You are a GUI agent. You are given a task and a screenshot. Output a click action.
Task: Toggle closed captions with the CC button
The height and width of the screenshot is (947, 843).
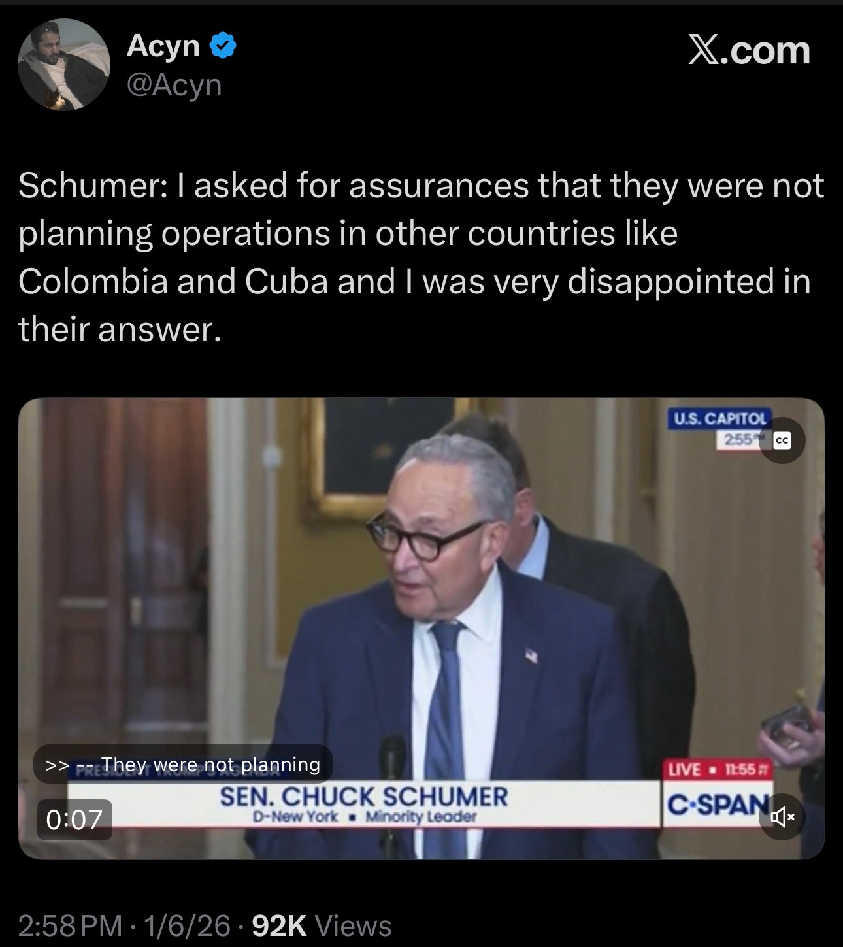[x=782, y=440]
